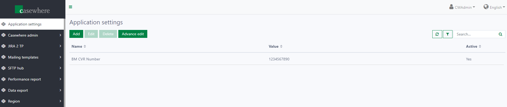Expand the Casewhere admin submenu chevron

(x=60, y=35)
